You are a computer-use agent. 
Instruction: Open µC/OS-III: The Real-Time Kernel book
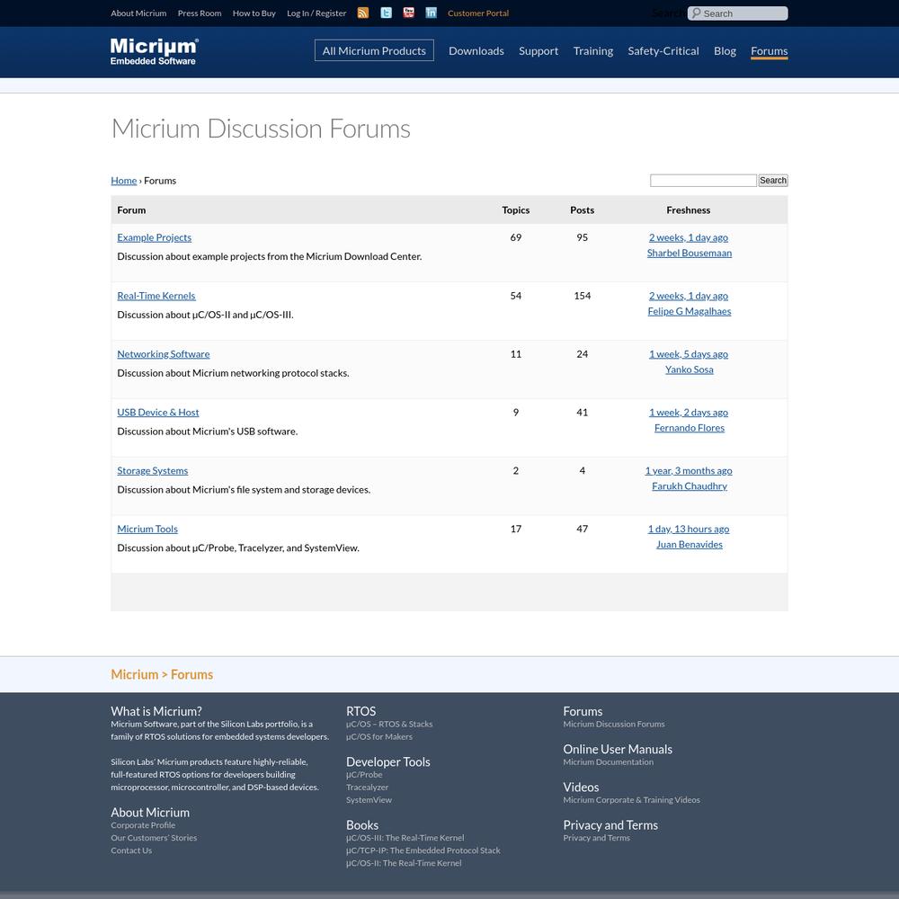point(405,838)
